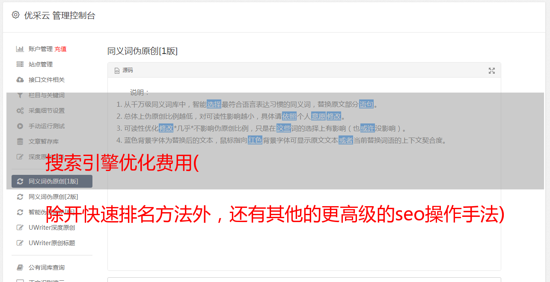The width and height of the screenshot is (550, 282).
Task: Click the 源码 source code button
Action: click(x=124, y=70)
